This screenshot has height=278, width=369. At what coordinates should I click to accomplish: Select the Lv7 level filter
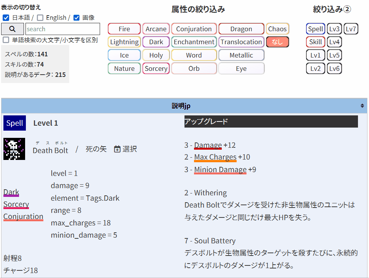(351, 29)
